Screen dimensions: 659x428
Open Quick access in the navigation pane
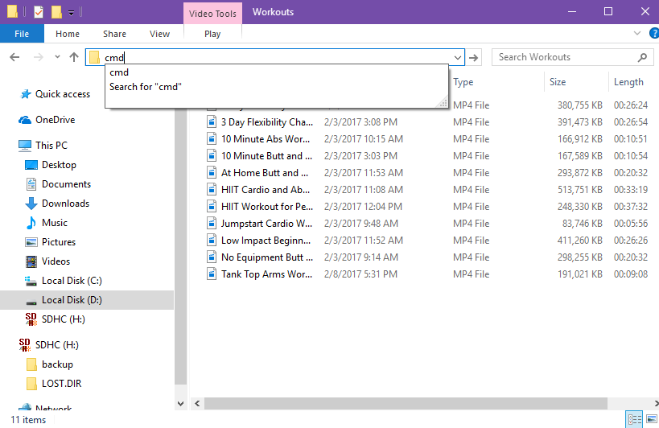(62, 94)
